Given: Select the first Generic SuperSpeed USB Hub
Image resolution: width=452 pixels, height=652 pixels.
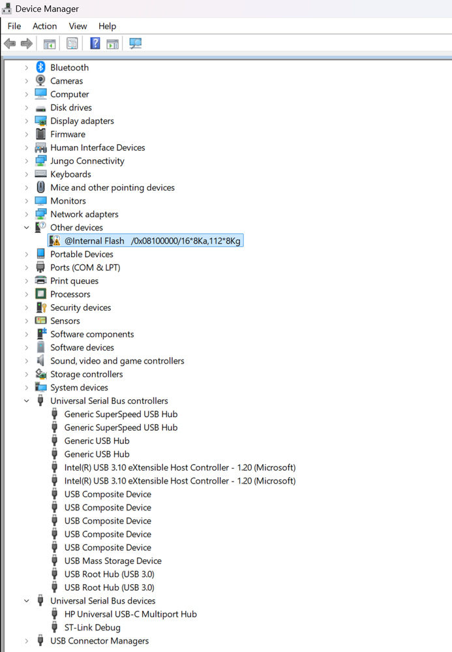Looking at the screenshot, I should click(121, 414).
